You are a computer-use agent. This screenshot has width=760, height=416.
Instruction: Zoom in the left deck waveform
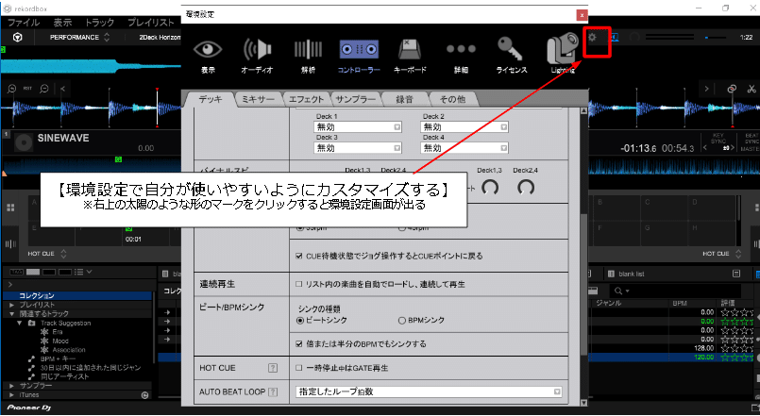[x=11, y=89]
